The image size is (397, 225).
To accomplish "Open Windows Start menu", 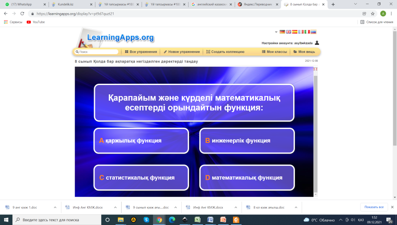I will click(x=6, y=220).
